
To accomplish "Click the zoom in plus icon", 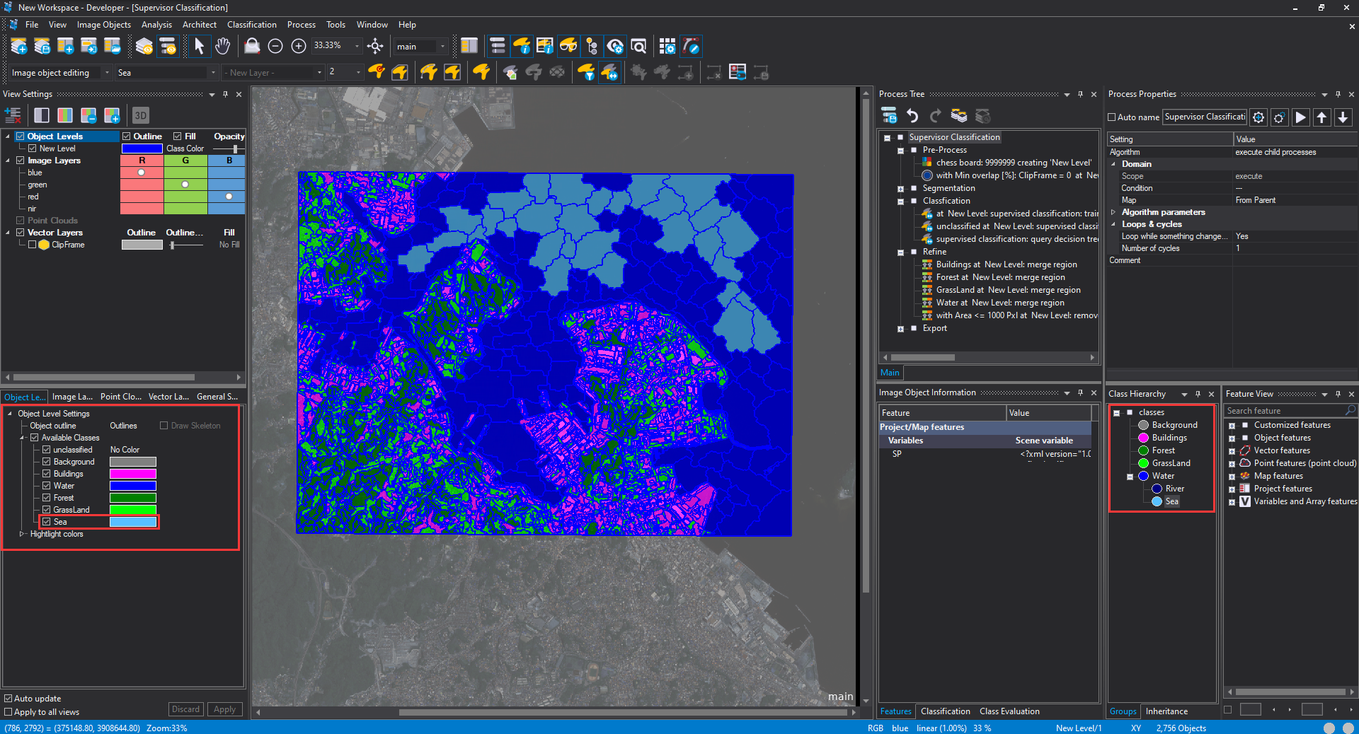I will 299,47.
